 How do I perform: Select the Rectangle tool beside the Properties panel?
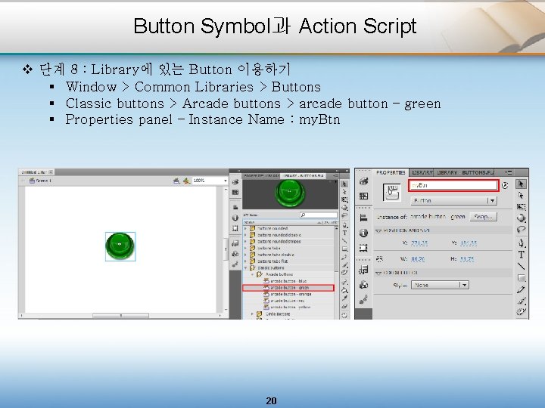pos(520,278)
